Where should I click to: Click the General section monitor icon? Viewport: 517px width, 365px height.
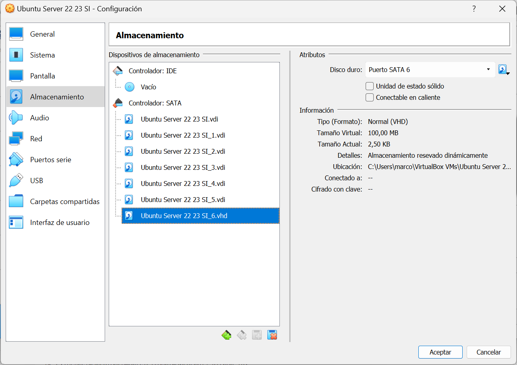[16, 34]
